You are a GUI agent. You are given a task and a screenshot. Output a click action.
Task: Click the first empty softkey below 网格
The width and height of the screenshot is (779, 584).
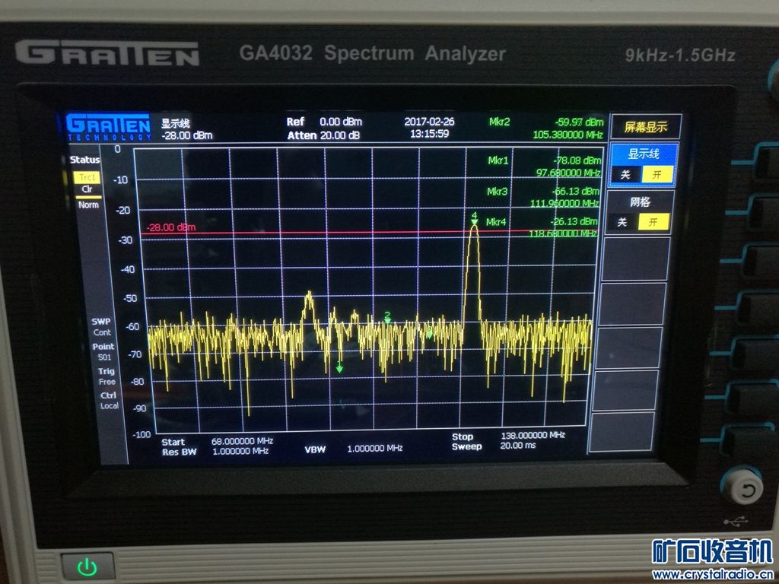[636, 259]
